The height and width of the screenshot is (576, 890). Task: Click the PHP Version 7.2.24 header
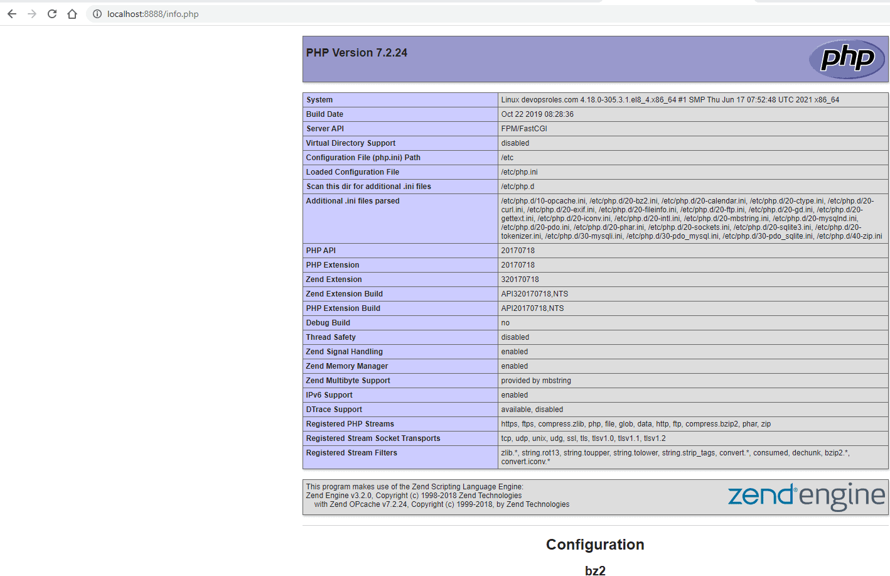(357, 52)
